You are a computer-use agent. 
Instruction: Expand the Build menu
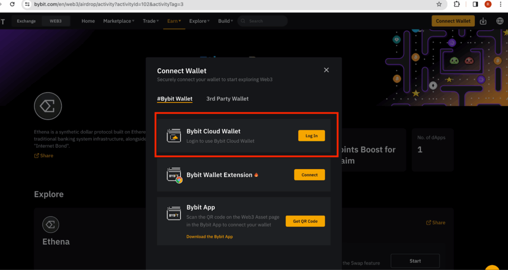(226, 21)
